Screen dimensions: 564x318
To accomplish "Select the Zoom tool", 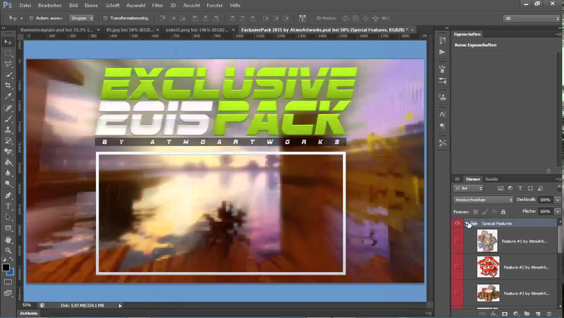I will coord(8,250).
